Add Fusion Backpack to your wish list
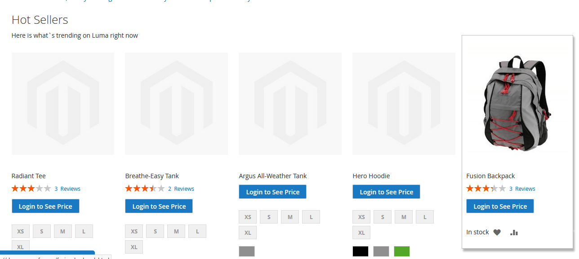 point(497,233)
